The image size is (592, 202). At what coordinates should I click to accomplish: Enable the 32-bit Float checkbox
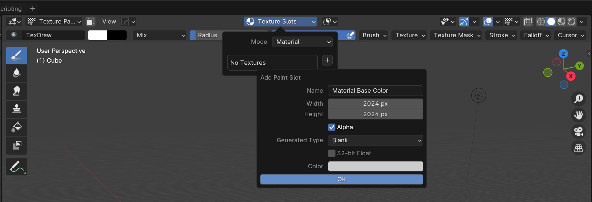(332, 153)
